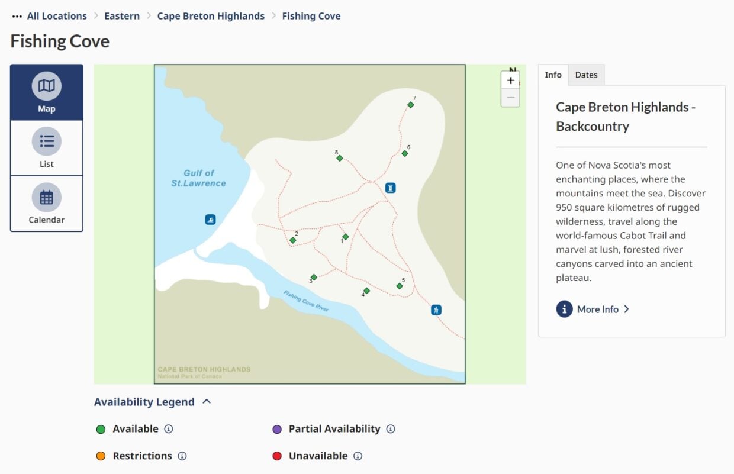Zoom out on the map
This screenshot has width=734, height=474.
510,98
